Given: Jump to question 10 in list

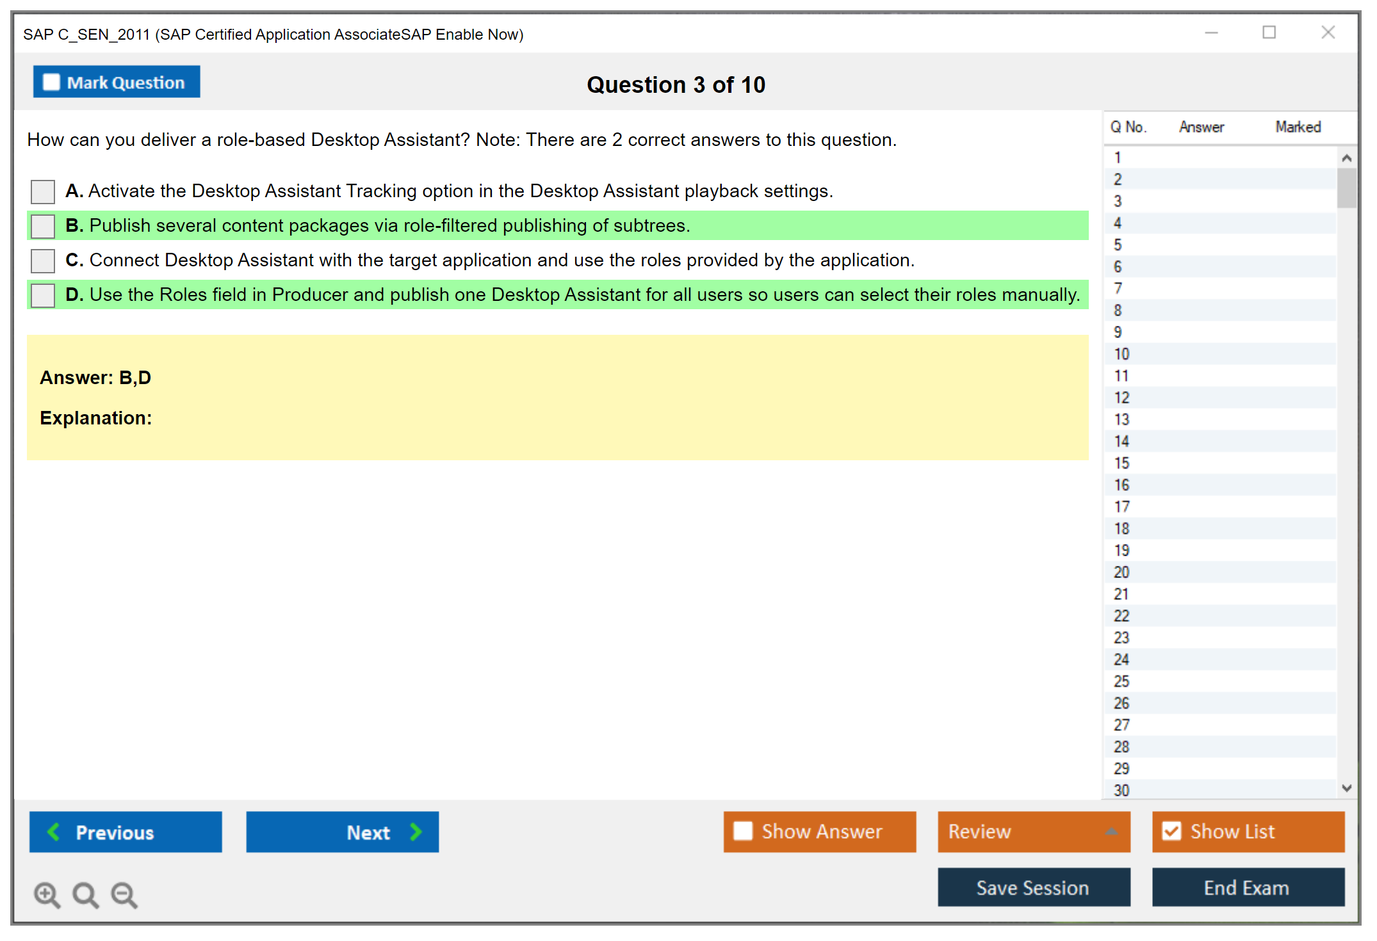Looking at the screenshot, I should [1121, 354].
